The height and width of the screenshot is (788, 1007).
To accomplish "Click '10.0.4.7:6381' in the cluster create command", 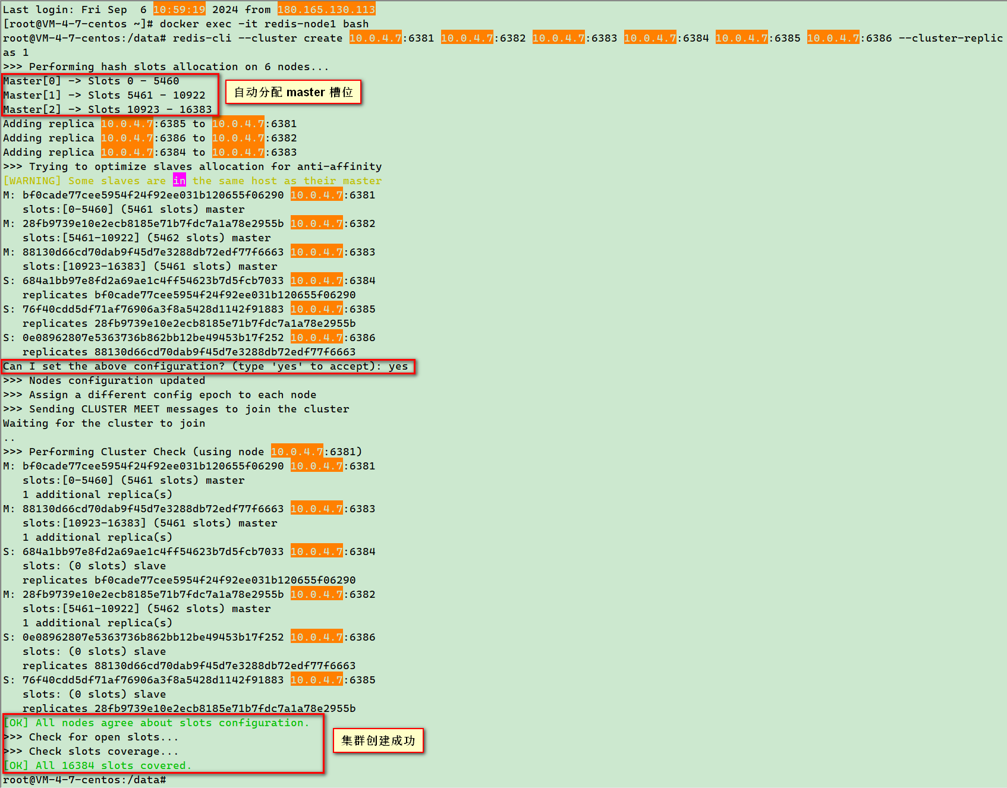I will click(x=392, y=38).
